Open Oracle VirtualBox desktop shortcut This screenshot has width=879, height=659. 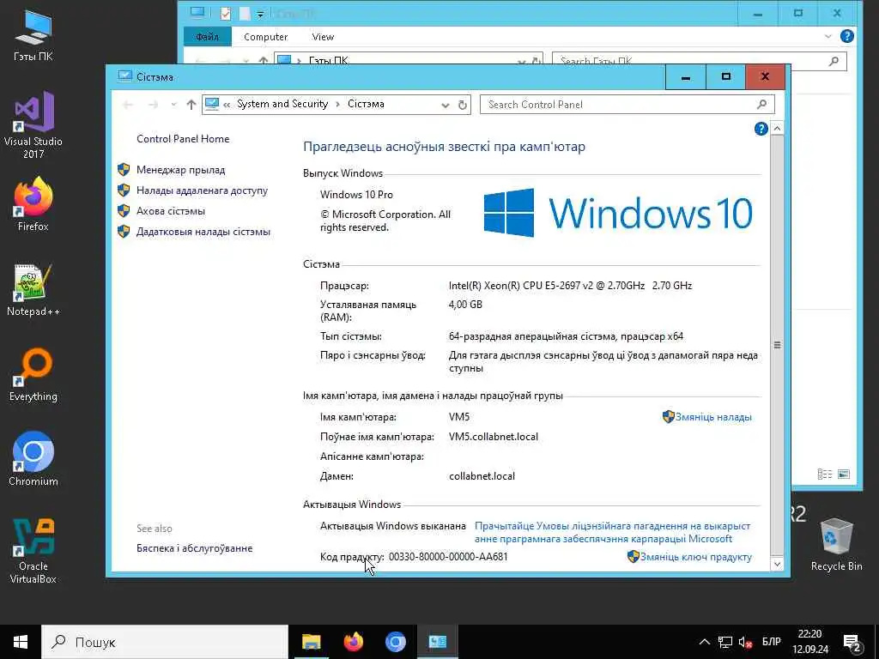point(33,551)
